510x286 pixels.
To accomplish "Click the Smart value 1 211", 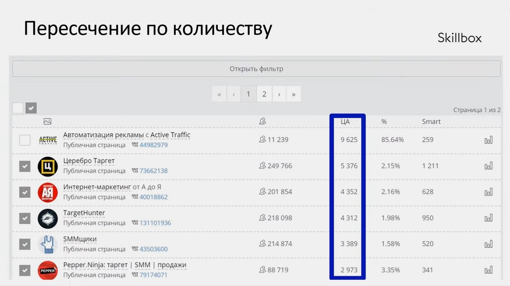I will 430,166.
